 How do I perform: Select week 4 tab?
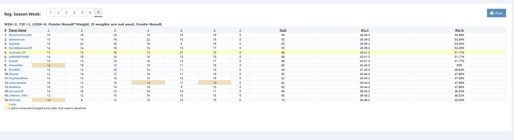[74, 12]
